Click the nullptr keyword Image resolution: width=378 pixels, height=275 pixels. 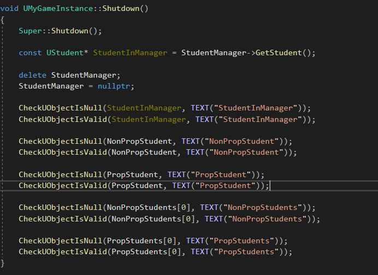[114, 86]
